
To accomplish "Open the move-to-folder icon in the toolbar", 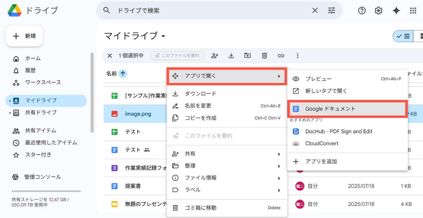I will pos(248,55).
